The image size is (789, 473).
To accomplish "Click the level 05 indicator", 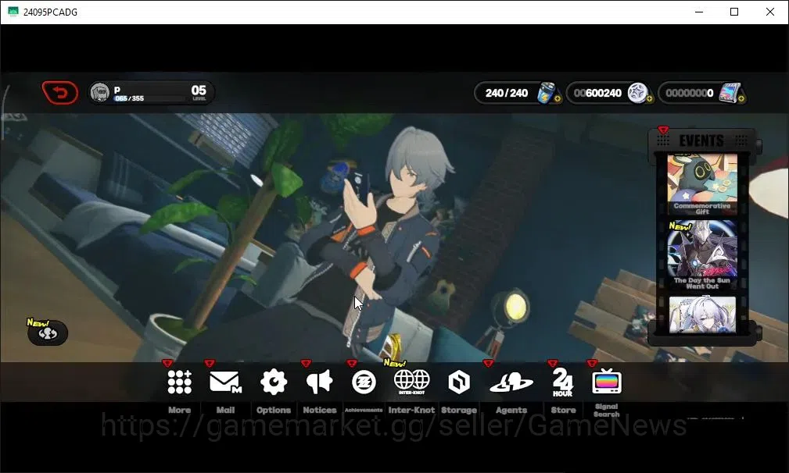I will pos(199,92).
